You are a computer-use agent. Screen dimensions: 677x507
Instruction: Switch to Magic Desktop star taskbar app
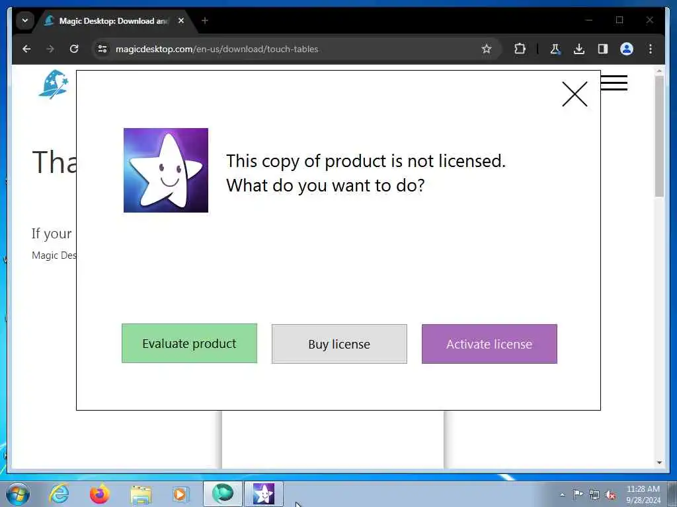point(264,494)
